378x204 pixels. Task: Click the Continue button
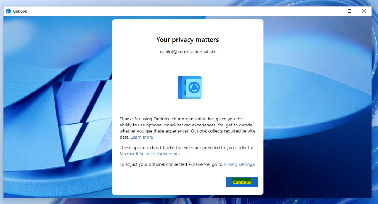pyautogui.click(x=242, y=182)
